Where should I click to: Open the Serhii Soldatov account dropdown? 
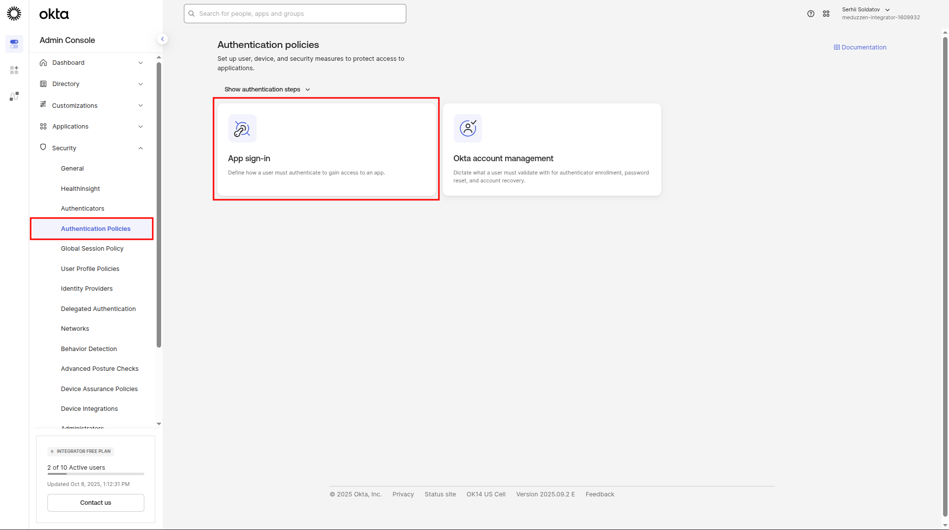[x=880, y=13]
